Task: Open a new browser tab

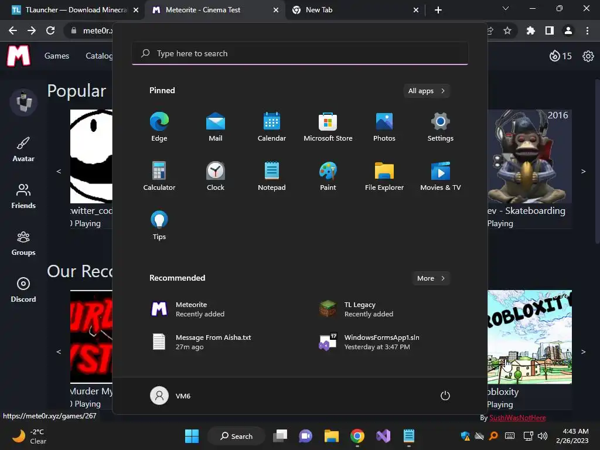Action: pyautogui.click(x=438, y=10)
